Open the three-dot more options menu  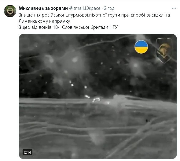point(174,8)
